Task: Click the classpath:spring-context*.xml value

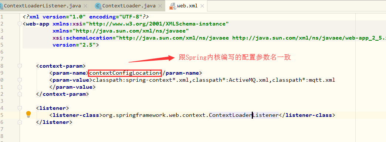Action: click(x=140, y=80)
